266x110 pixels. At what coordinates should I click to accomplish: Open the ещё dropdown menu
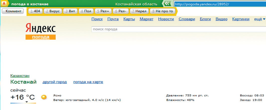click(259, 19)
